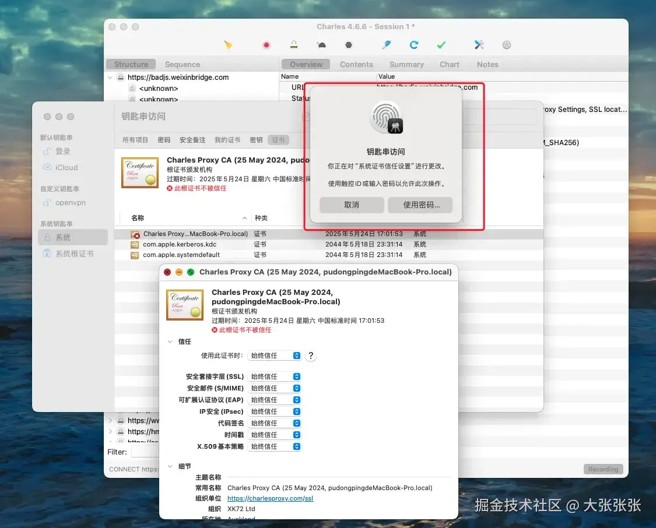Open the IP安全 (IPsec) trust dropdown
The height and width of the screenshot is (528, 656).
tap(275, 412)
